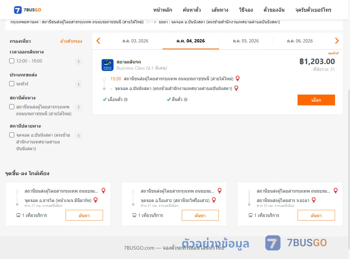Select the ต.ค. 05, 2026 date tab

(246, 41)
